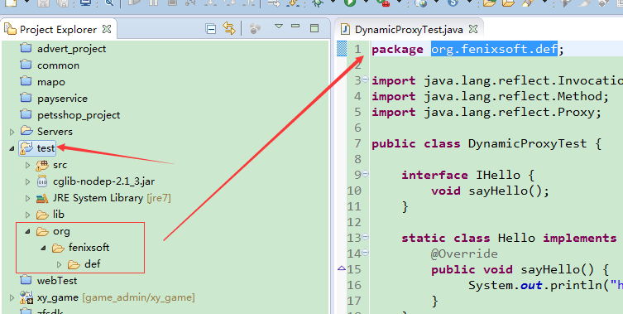Fold the IHello interface at line 9
The image size is (623, 314).
365,173
